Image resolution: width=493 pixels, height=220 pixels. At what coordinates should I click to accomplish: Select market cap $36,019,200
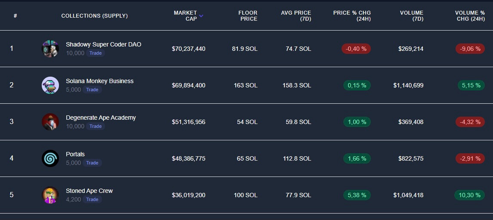pos(189,195)
